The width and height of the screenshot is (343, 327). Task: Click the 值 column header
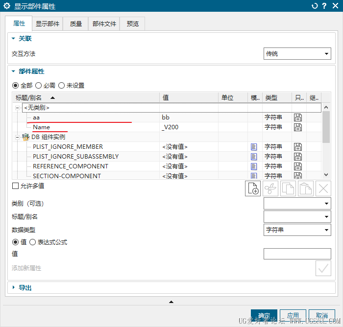189,97
